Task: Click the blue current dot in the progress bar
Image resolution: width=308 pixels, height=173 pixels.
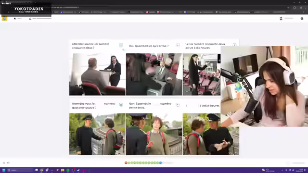Action: coord(160,163)
